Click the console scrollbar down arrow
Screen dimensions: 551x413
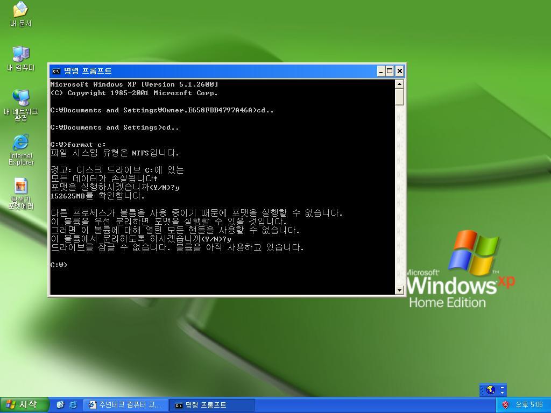click(x=399, y=290)
